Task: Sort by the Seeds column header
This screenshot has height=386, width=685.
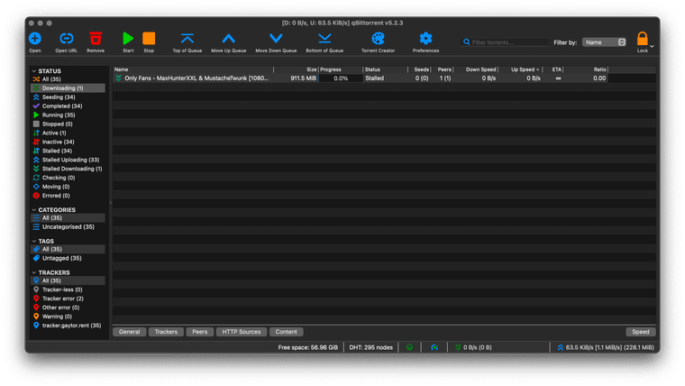Action: (x=419, y=69)
